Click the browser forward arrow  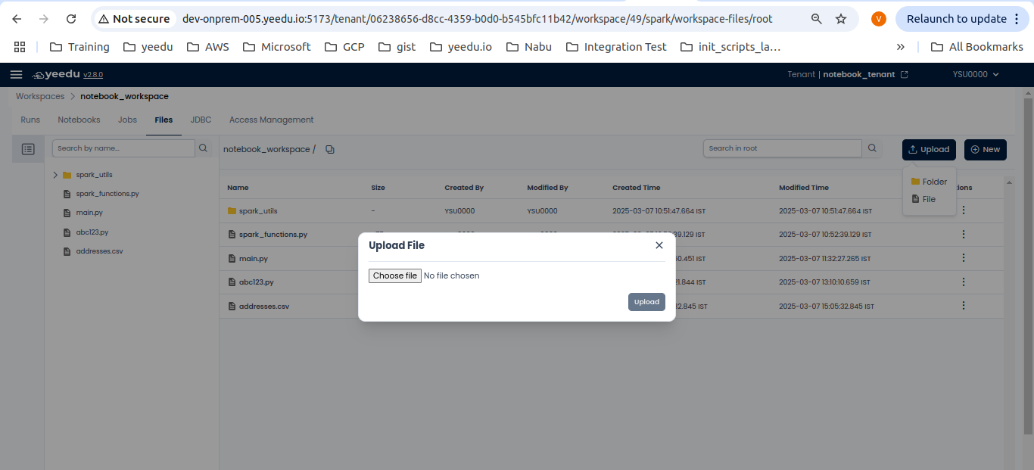(x=44, y=19)
